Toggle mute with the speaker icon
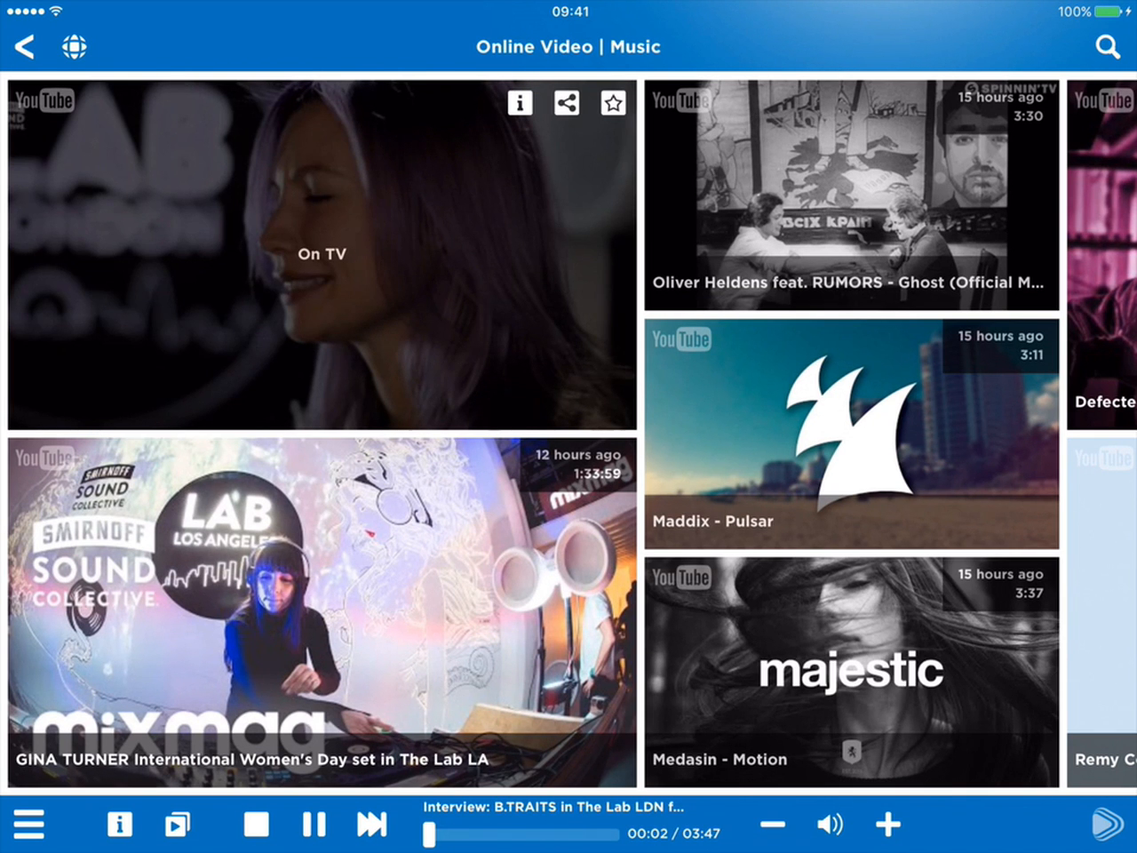This screenshot has height=853, width=1137. (830, 825)
